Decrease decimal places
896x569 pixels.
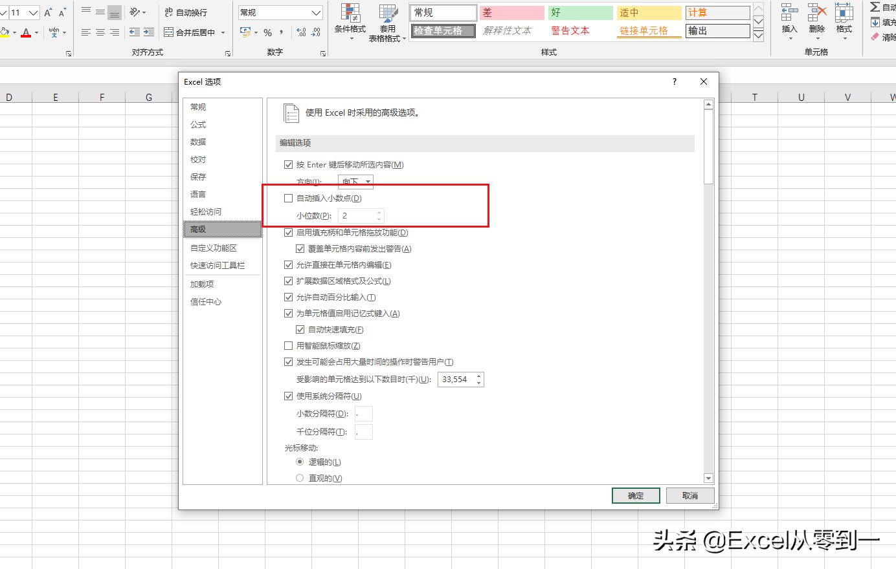coord(316,32)
